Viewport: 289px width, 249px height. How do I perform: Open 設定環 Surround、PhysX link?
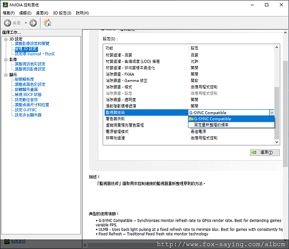35,54
